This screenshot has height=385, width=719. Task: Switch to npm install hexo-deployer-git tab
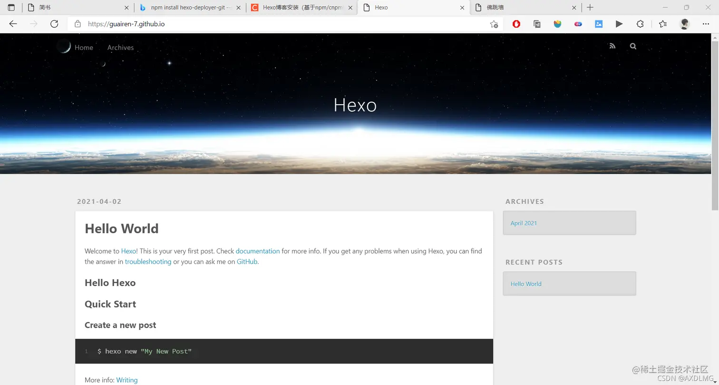point(190,8)
